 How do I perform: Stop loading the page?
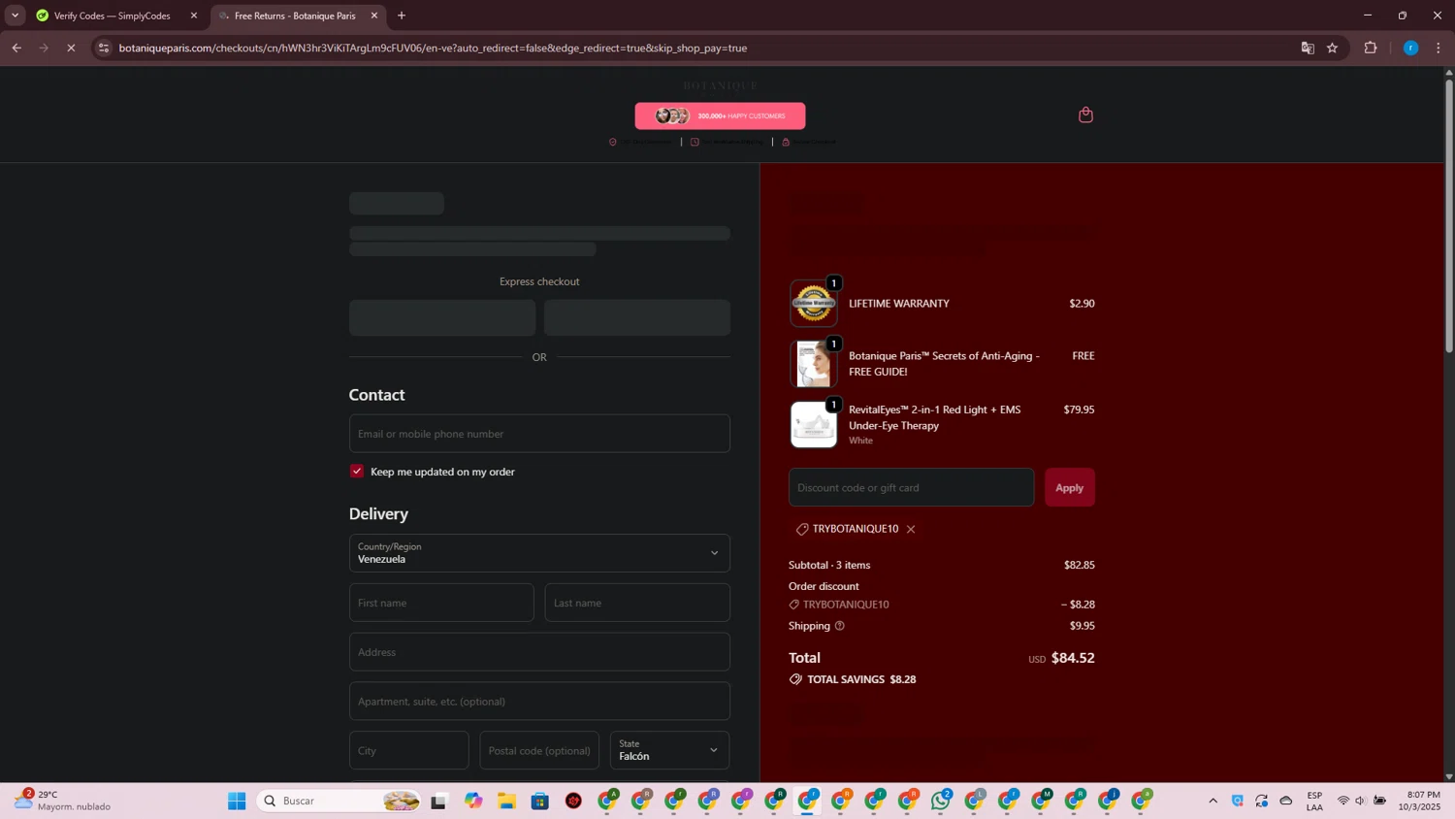point(71,48)
